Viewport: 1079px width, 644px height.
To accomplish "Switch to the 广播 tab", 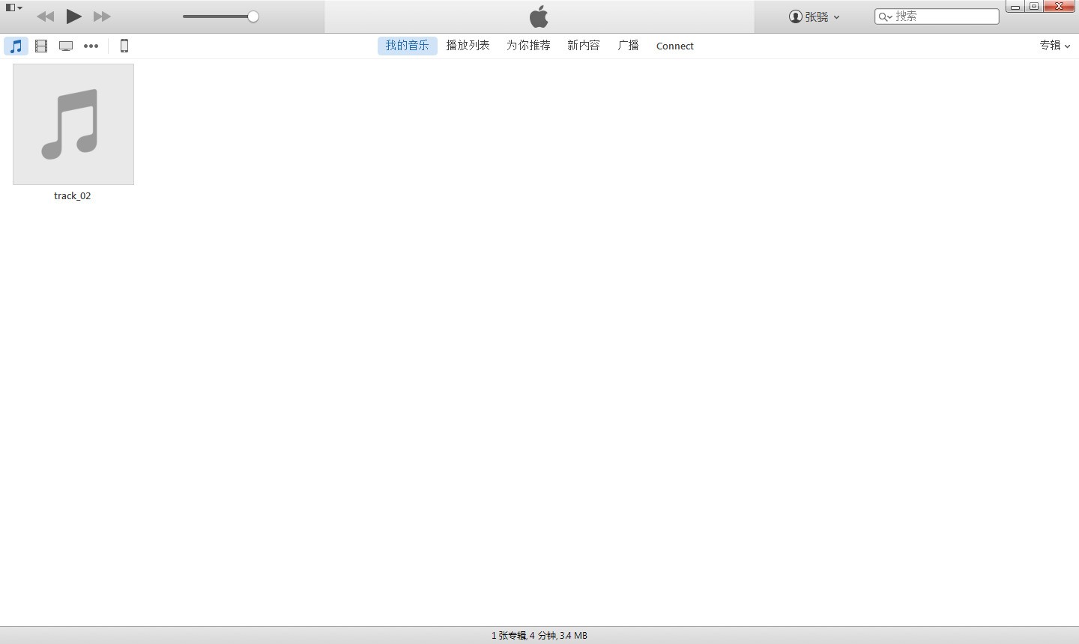I will 628,46.
